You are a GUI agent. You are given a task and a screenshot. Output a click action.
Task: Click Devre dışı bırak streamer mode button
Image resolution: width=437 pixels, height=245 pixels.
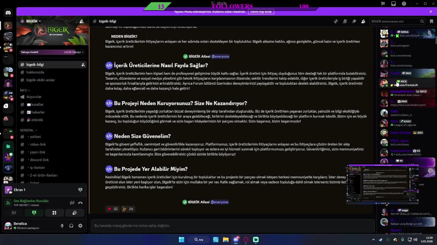point(261,12)
